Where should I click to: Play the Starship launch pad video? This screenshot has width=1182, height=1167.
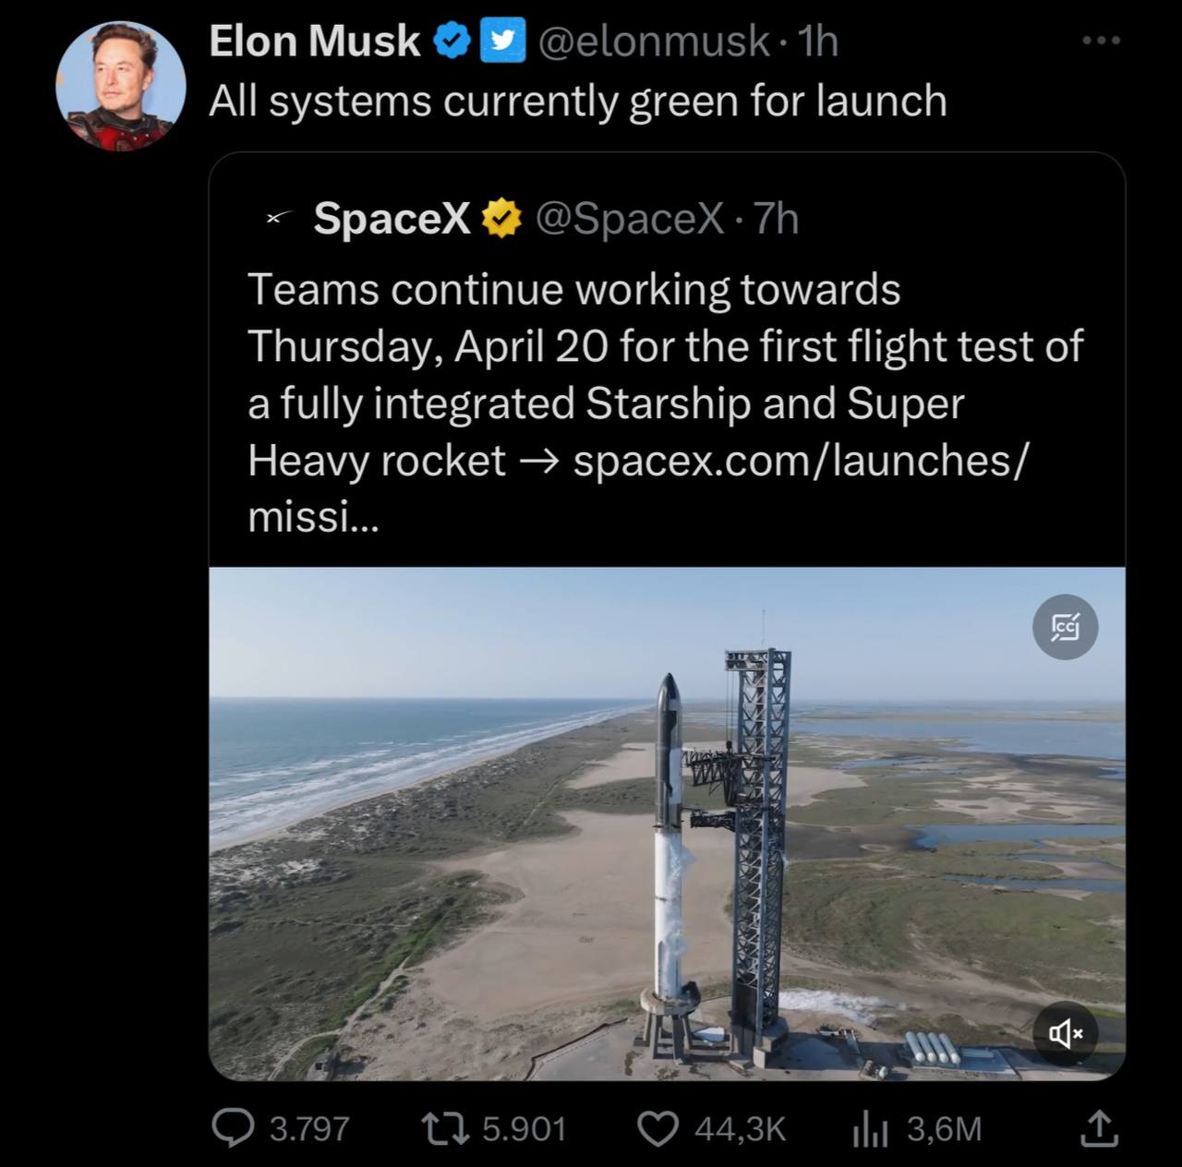point(665,822)
